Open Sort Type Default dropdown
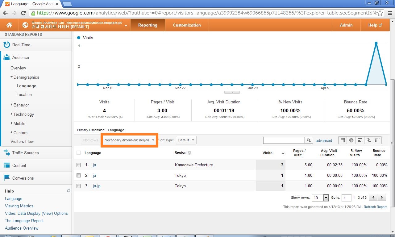 (x=186, y=140)
